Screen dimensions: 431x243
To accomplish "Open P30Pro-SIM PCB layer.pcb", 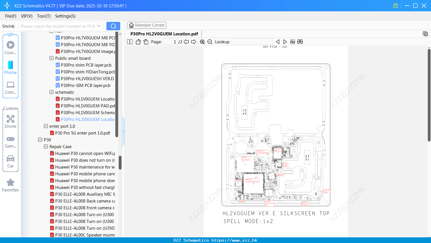I will 83,85.
